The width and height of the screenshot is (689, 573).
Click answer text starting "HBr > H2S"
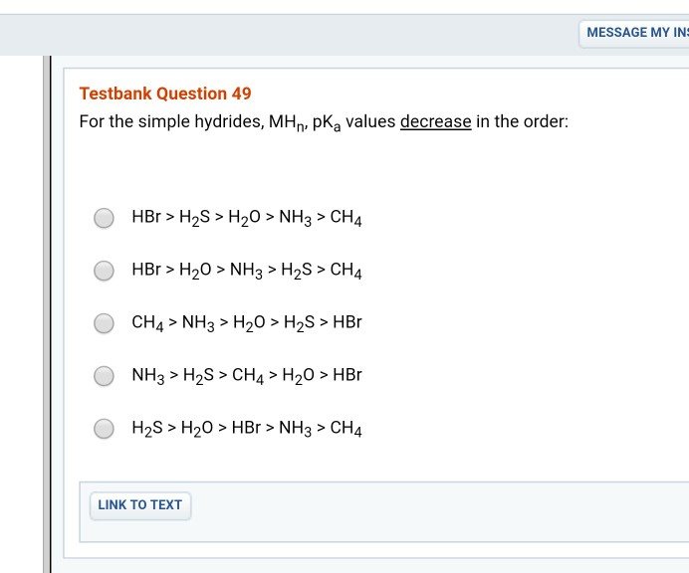coord(246,218)
